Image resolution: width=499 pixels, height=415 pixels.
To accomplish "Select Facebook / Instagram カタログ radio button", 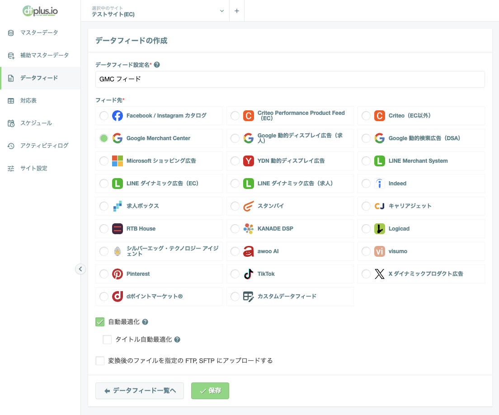I will (x=104, y=116).
